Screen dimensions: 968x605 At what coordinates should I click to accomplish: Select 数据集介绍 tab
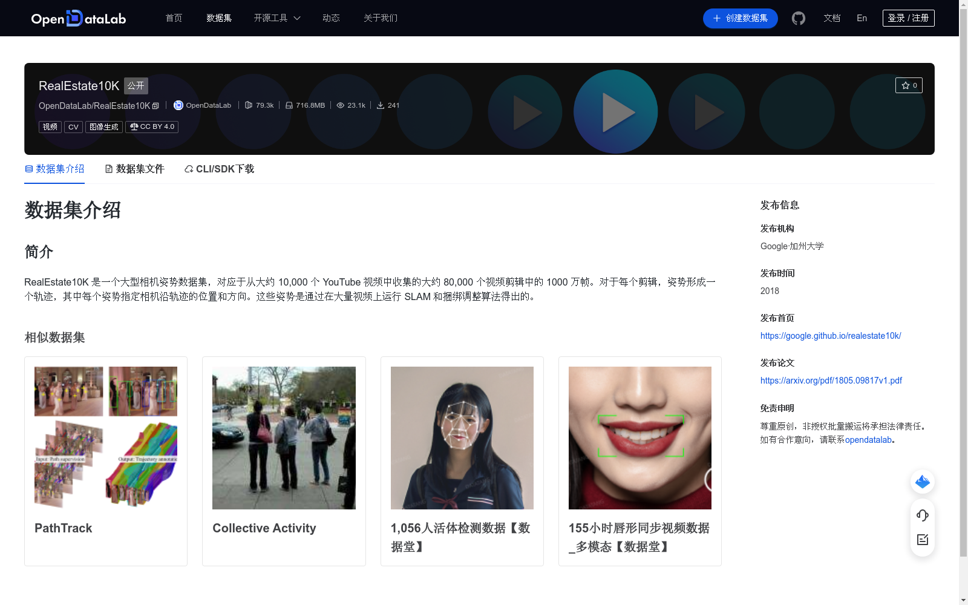(54, 169)
